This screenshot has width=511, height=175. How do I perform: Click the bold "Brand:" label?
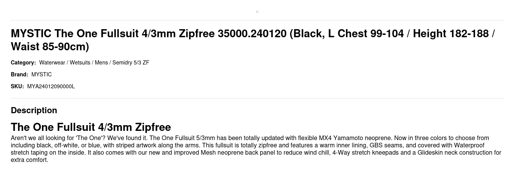point(19,74)
